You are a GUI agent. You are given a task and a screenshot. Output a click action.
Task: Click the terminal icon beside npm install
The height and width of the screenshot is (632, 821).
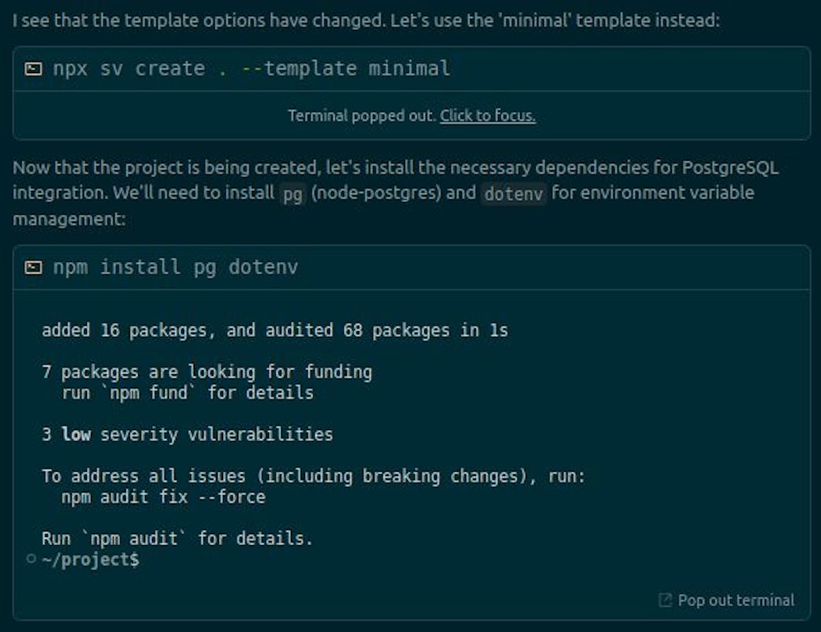tap(33, 267)
